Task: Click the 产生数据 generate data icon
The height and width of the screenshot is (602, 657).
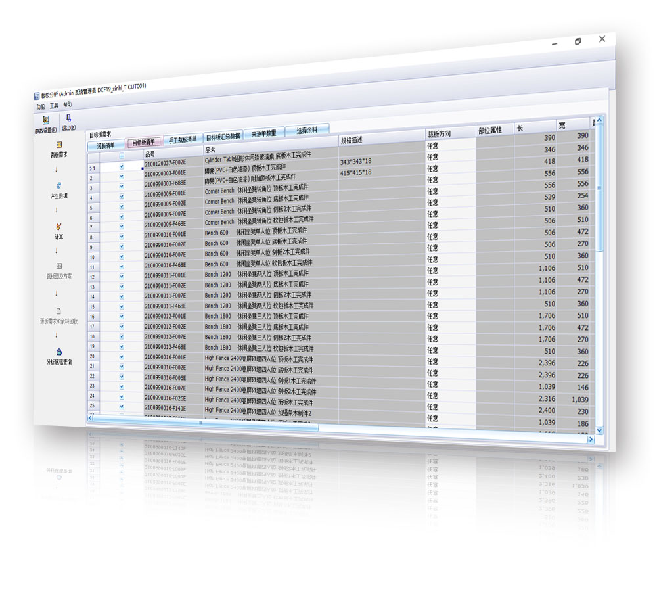Action: point(59,186)
